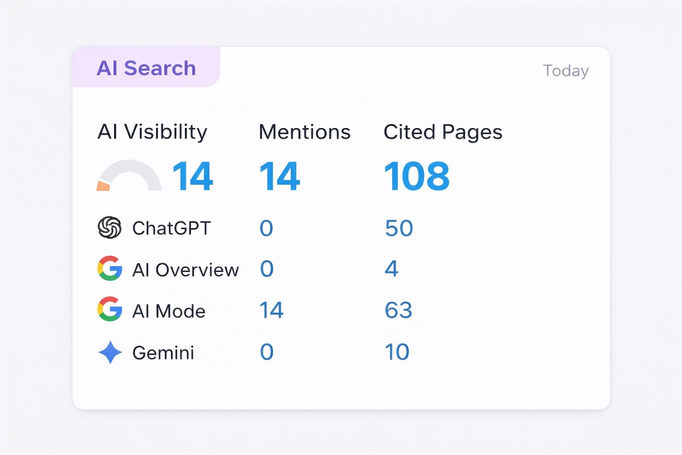
Task: Select the Cited Pages column heading
Action: (x=443, y=132)
